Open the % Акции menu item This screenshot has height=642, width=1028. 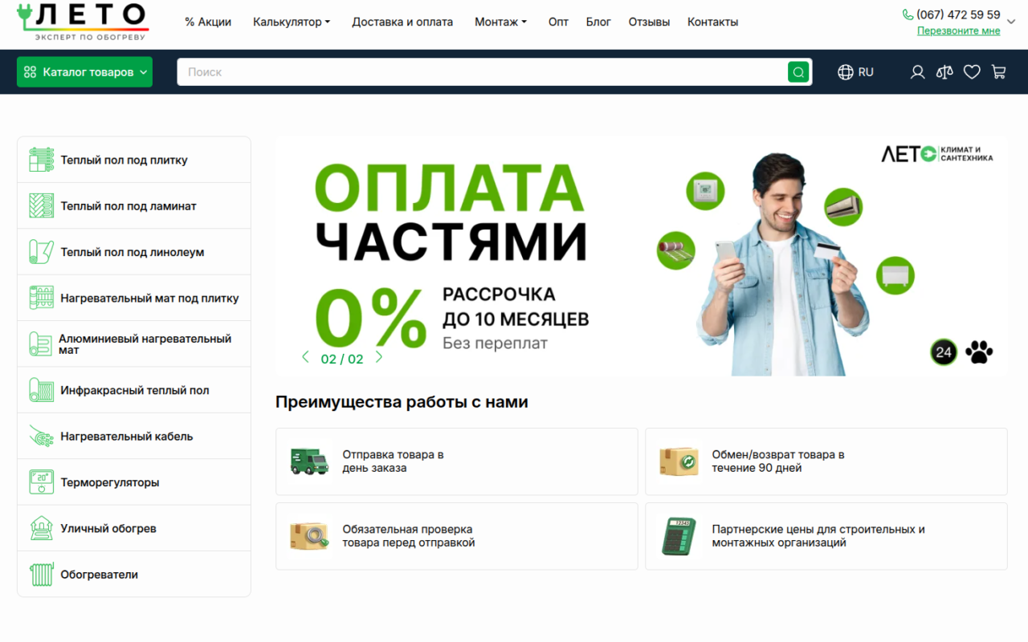pyautogui.click(x=208, y=22)
